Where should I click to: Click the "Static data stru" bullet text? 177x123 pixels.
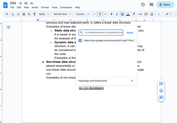pyautogui.click(x=65, y=31)
